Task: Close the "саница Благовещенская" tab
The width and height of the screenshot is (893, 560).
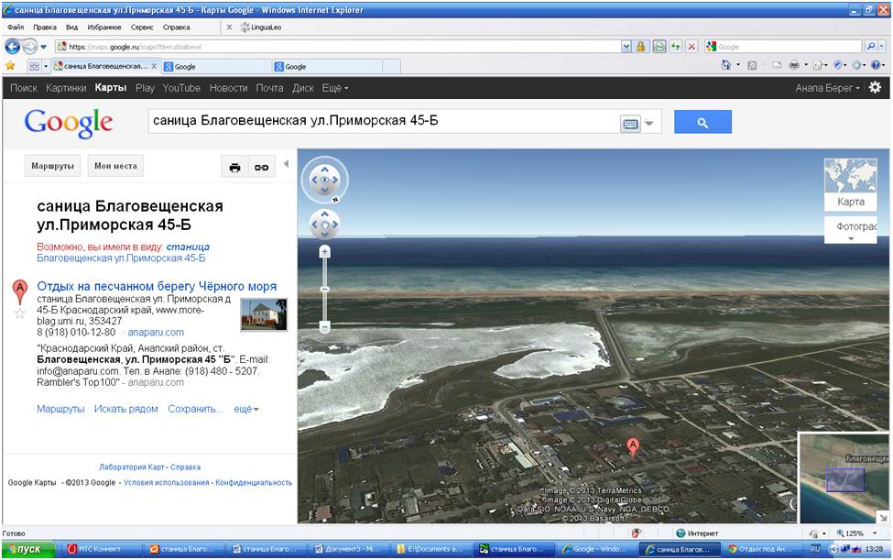Action: [x=154, y=66]
